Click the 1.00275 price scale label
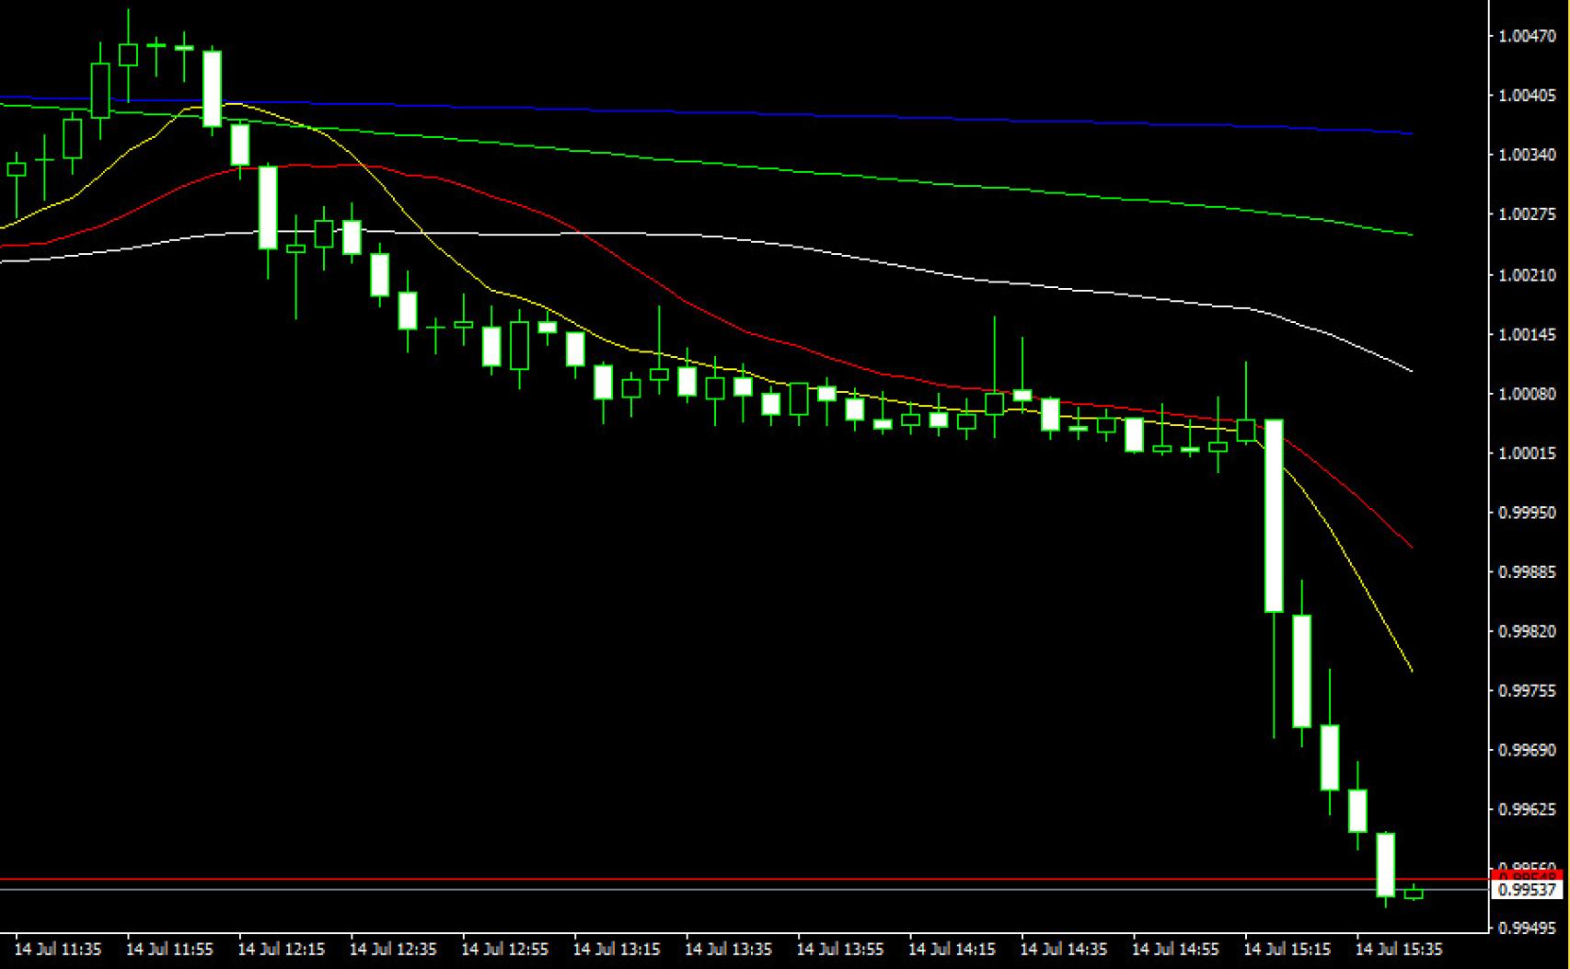The image size is (1570, 969). [x=1527, y=215]
